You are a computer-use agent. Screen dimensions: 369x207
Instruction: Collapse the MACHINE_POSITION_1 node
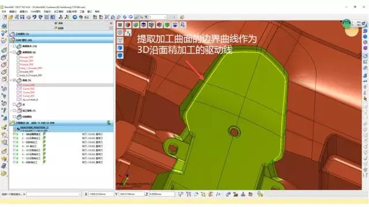(x=14, y=129)
